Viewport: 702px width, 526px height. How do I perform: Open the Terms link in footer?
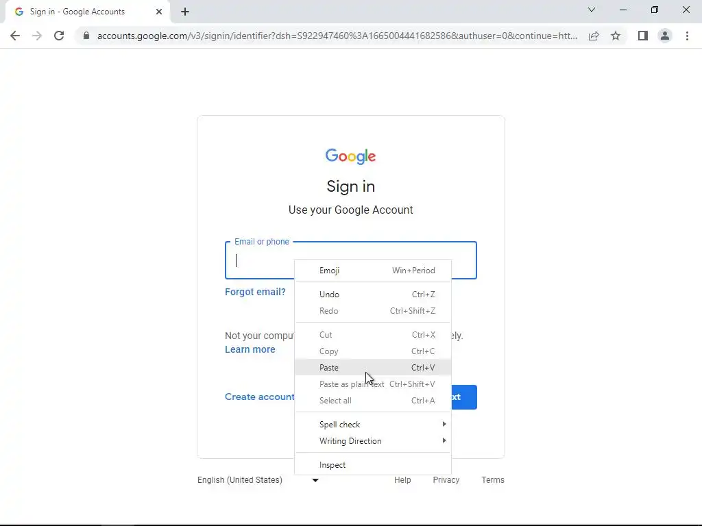pos(492,480)
